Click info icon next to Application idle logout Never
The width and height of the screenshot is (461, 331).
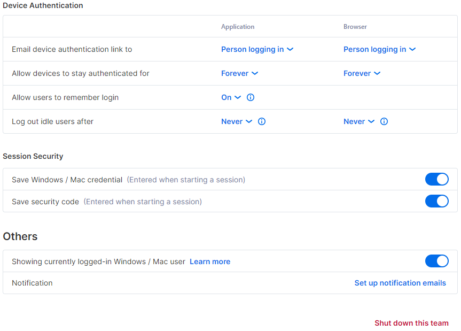point(261,121)
